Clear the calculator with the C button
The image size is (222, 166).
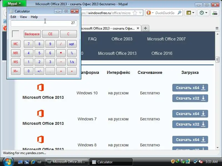point(68,34)
